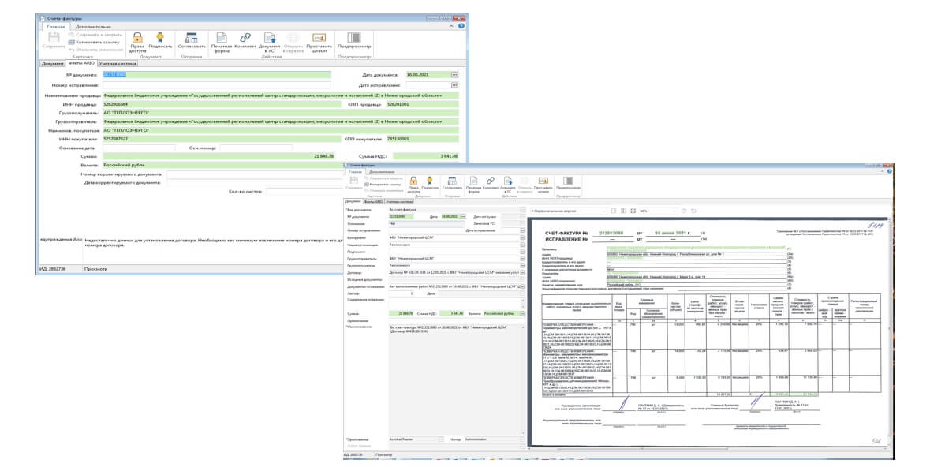Click Сумма field in invoice preview window
The width and height of the screenshot is (930, 471).
[x=402, y=313]
